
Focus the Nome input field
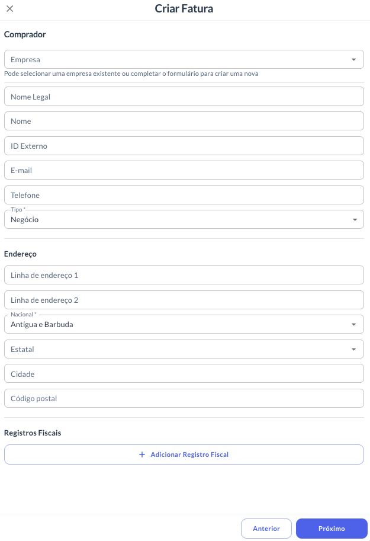coord(184,121)
